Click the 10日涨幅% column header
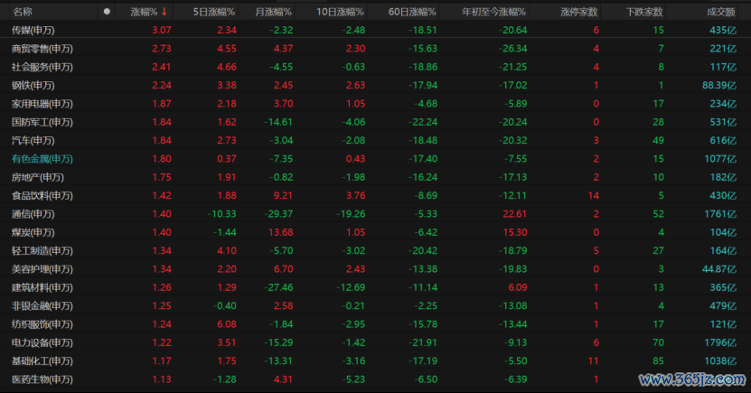The width and height of the screenshot is (751, 393). tap(340, 12)
